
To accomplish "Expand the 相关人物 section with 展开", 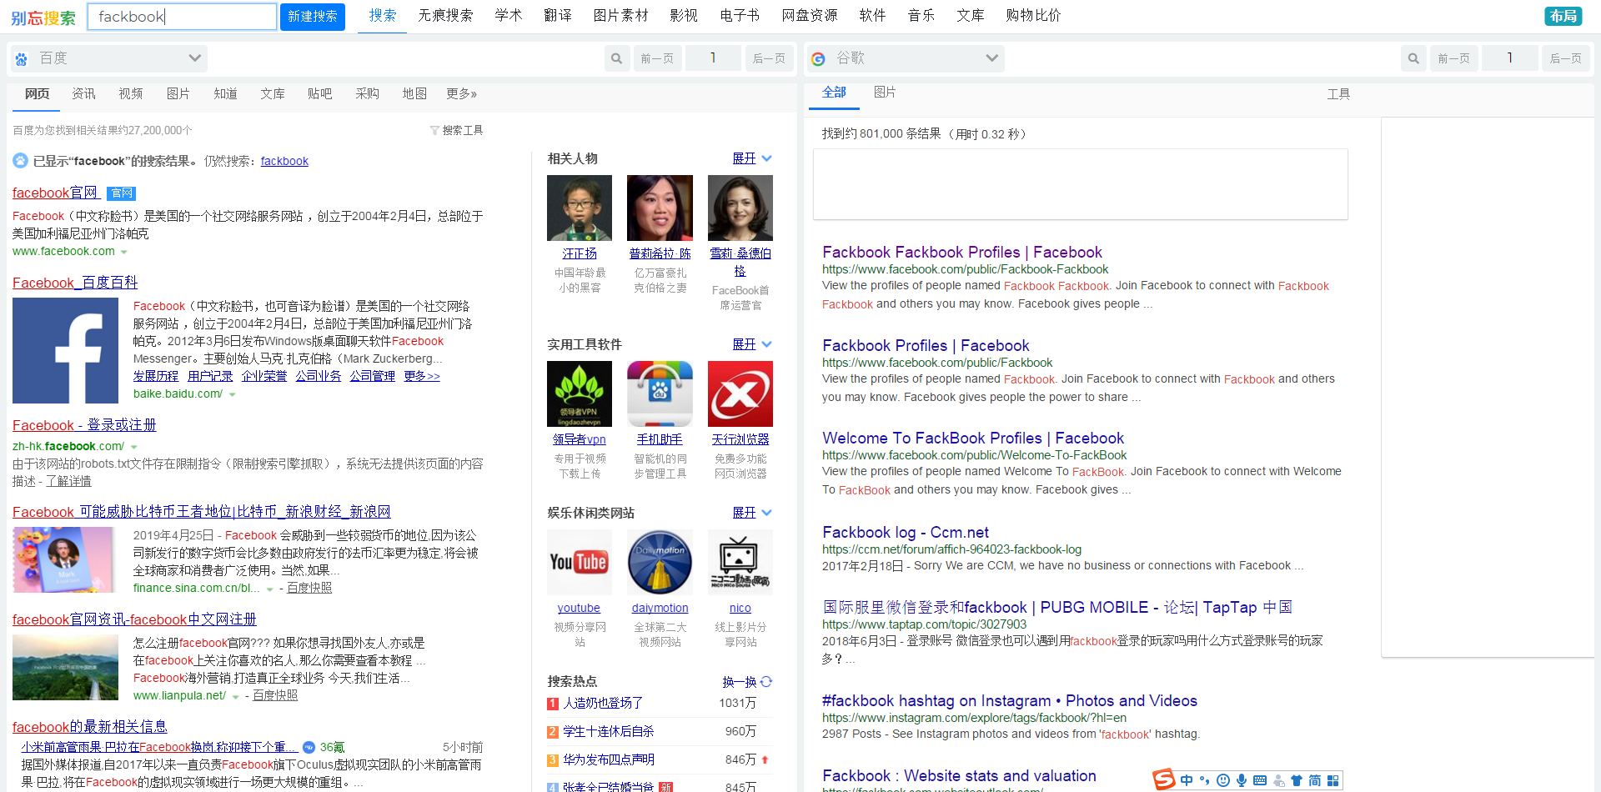I will (752, 158).
